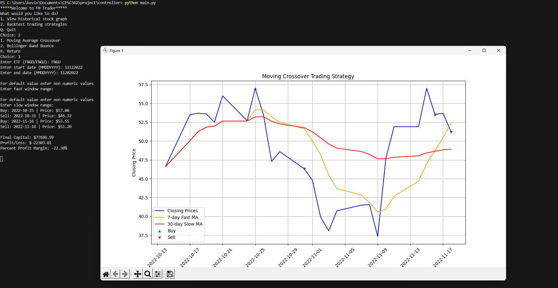Minimize the Figure 1 window
Screen dimensions: 558x288
point(470,51)
